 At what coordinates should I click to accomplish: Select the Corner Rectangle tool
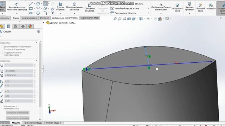pos(31,8)
